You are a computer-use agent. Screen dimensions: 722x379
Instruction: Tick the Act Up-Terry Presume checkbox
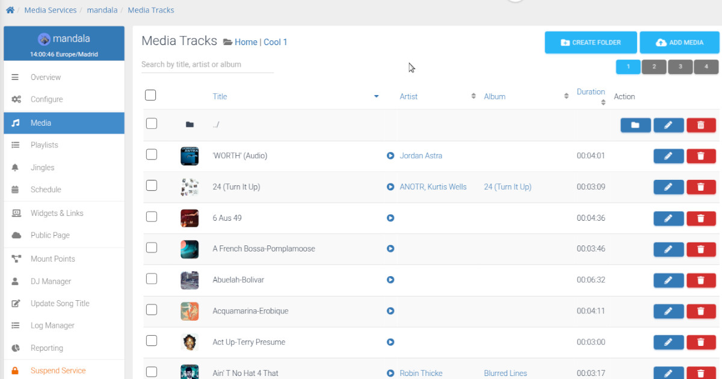coord(152,341)
